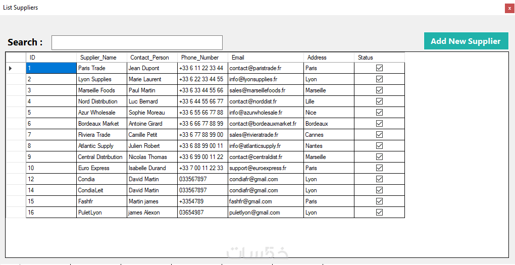Select the ID cell with value 1

point(51,68)
